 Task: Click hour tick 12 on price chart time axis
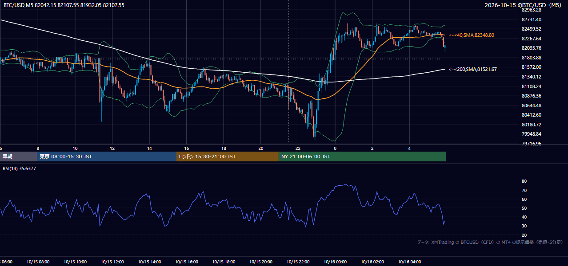[112, 149]
